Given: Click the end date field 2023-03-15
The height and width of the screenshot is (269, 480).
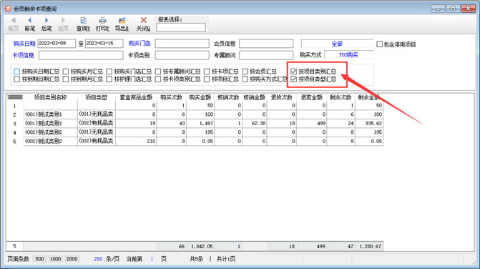Looking at the screenshot, I should pos(104,44).
